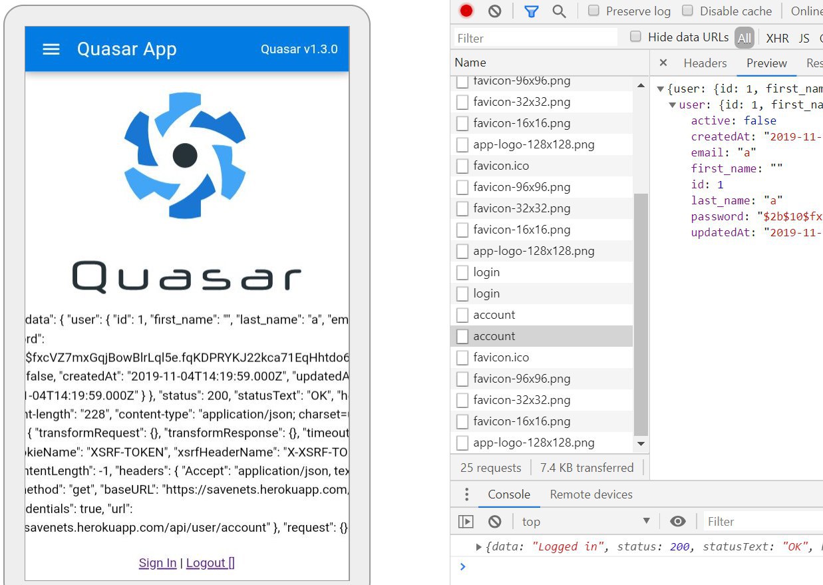Open the console context dropdown 'top'

[585, 522]
